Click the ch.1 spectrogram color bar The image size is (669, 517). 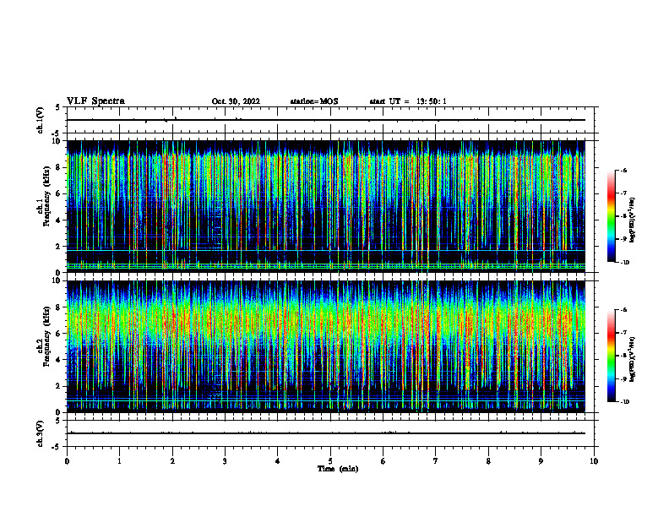click(x=612, y=216)
